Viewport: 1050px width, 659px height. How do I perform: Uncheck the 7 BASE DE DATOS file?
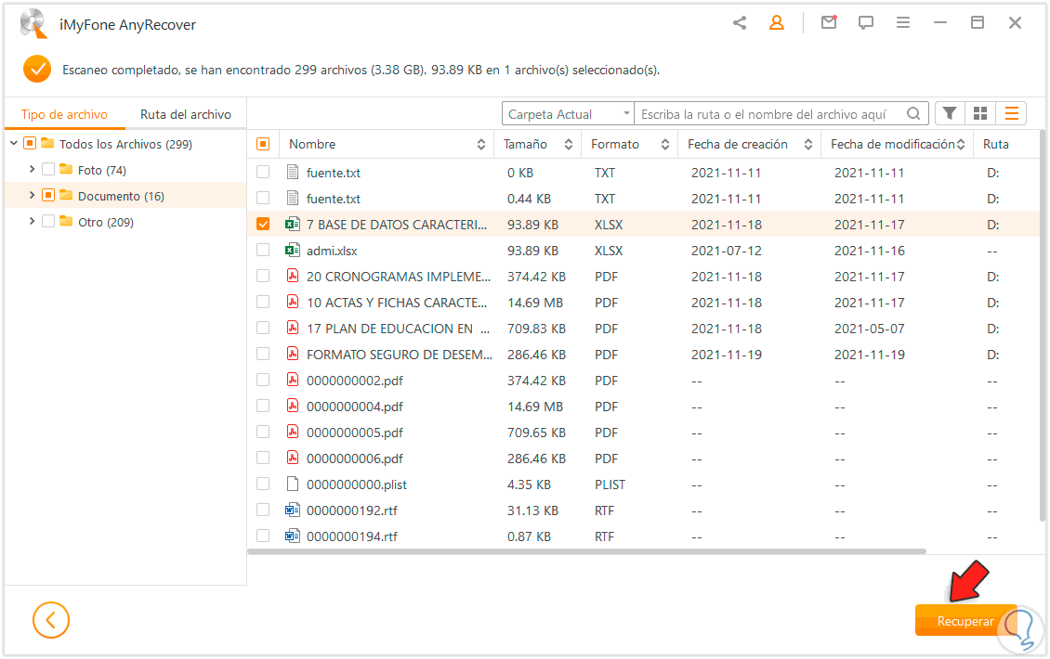click(x=263, y=225)
